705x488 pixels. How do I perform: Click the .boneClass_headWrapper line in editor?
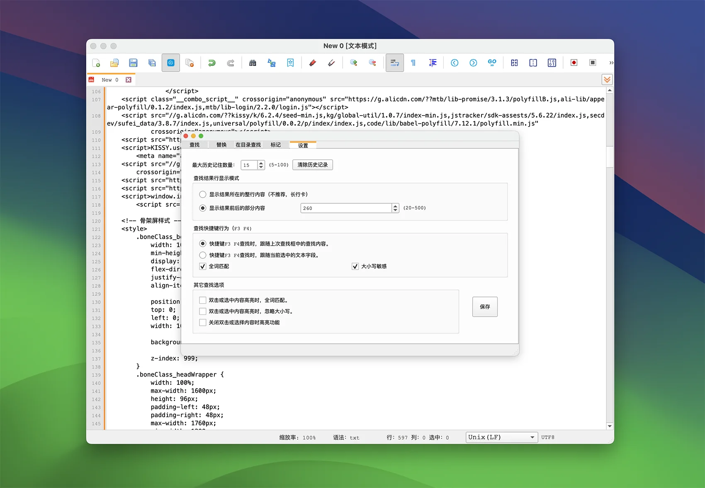tap(180, 374)
